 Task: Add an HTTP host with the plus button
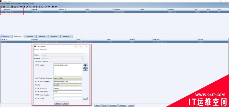[x=85, y=65]
